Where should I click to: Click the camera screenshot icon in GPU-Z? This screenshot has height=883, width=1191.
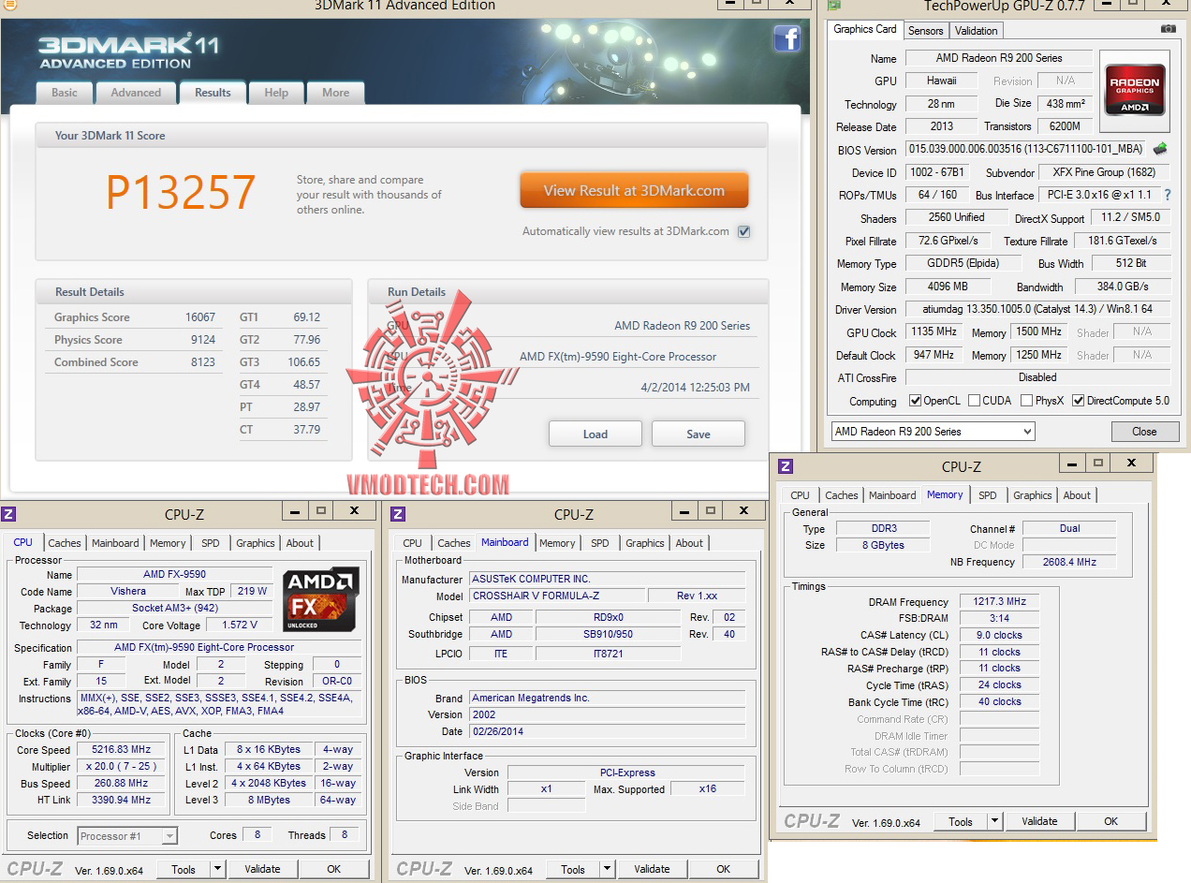point(1168,29)
